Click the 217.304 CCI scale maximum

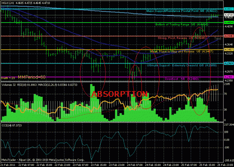[229, 124]
